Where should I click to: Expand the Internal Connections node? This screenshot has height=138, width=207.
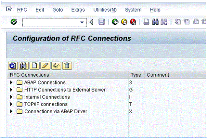click(11, 97)
